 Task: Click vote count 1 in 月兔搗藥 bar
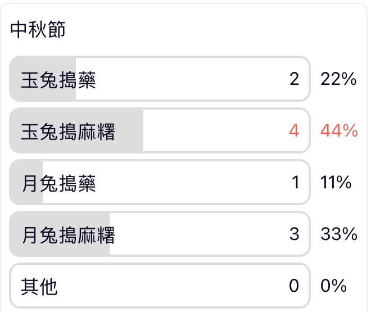296,182
